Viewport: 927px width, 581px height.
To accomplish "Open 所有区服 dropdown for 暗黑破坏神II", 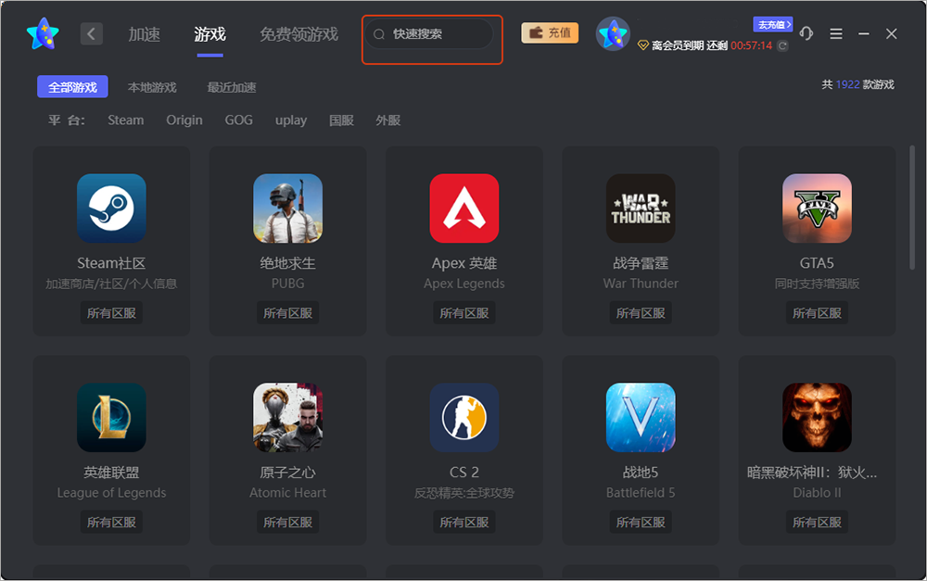I will [x=817, y=522].
